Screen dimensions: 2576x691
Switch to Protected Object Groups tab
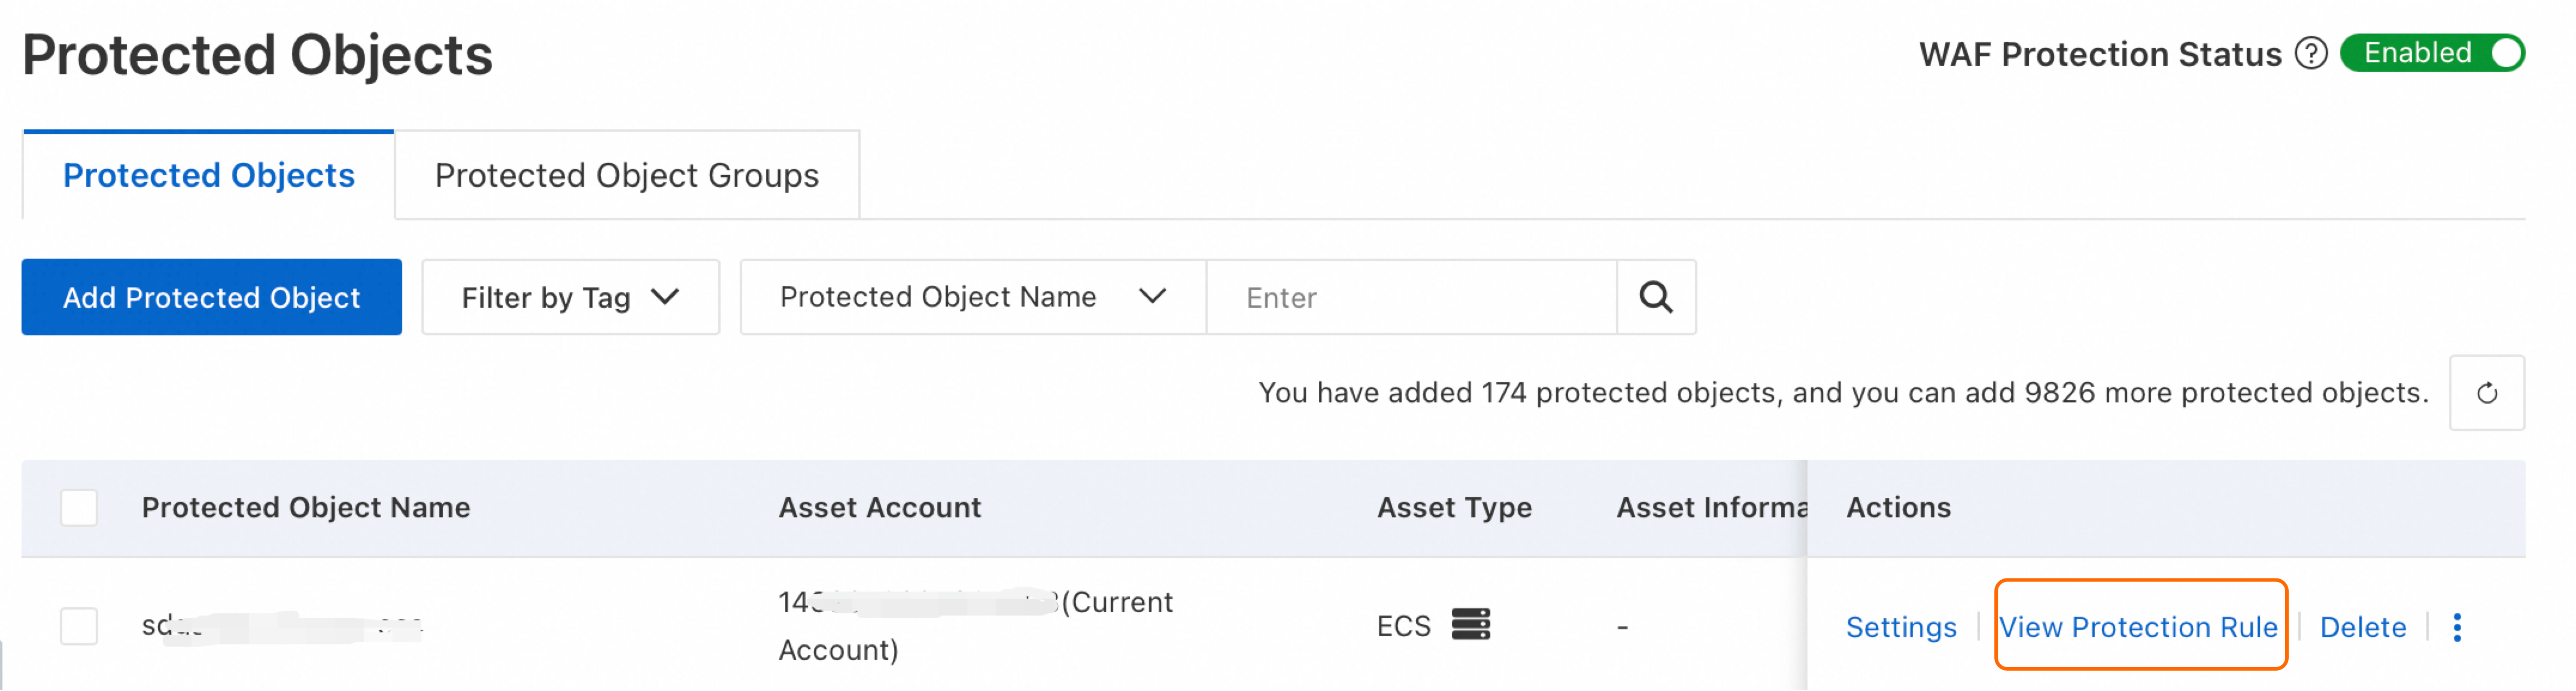626,176
